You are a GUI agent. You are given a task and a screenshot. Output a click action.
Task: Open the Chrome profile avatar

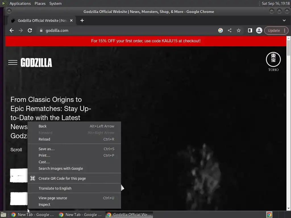coord(259,30)
